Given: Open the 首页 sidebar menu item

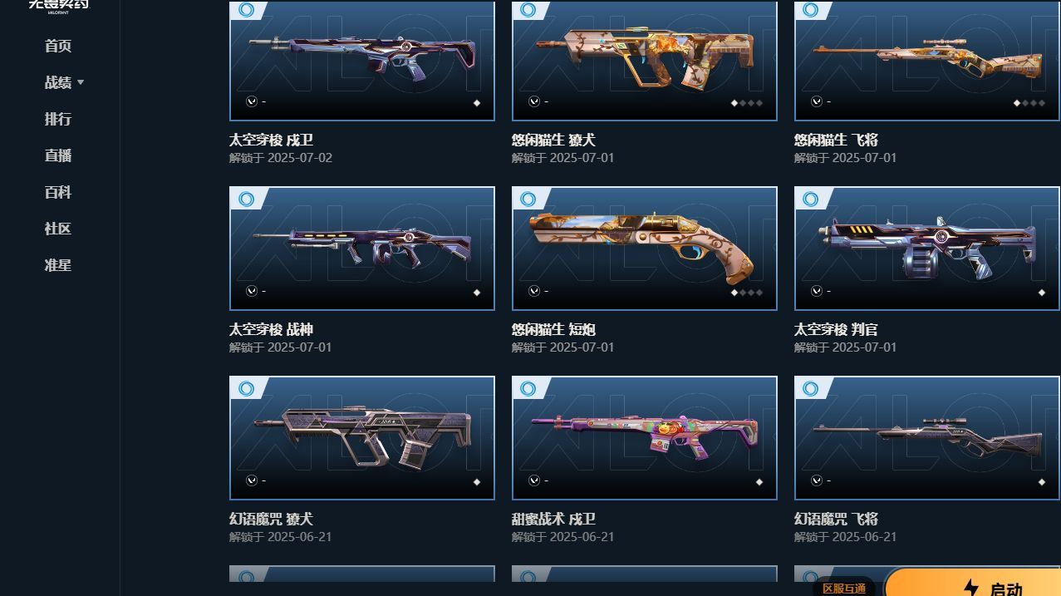Looking at the screenshot, I should click(58, 46).
